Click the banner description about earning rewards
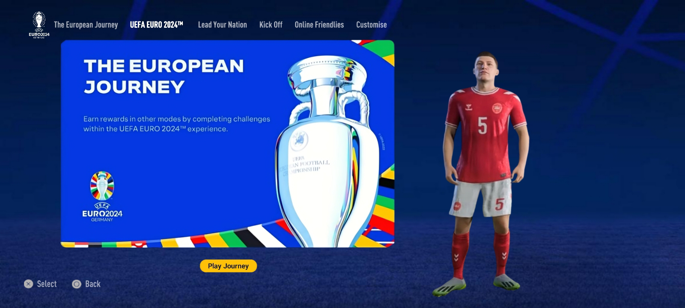 click(x=176, y=124)
